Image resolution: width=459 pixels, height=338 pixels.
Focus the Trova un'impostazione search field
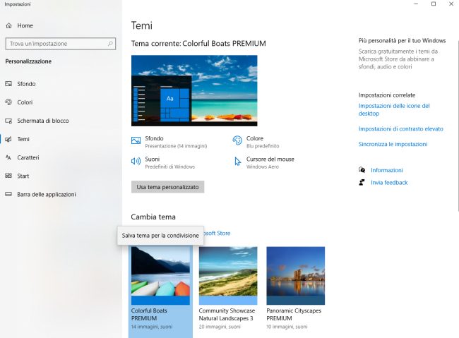(x=61, y=44)
